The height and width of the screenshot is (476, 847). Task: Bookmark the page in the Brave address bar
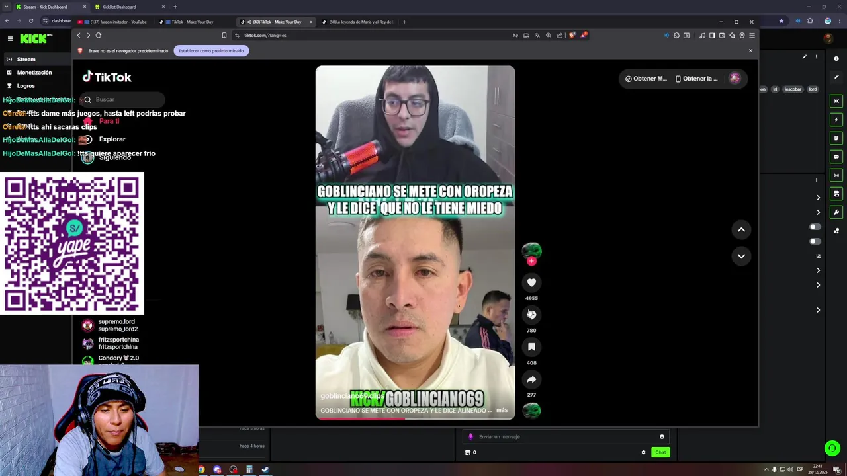click(x=224, y=35)
